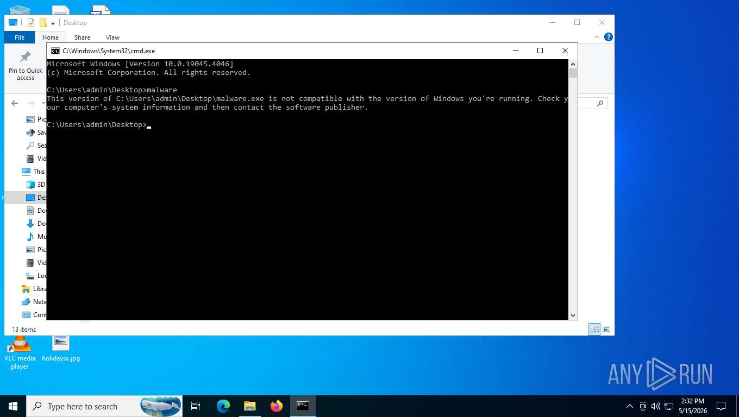The width and height of the screenshot is (739, 417).
Task: Select 3D Objects in navigation tree
Action: pyautogui.click(x=36, y=185)
